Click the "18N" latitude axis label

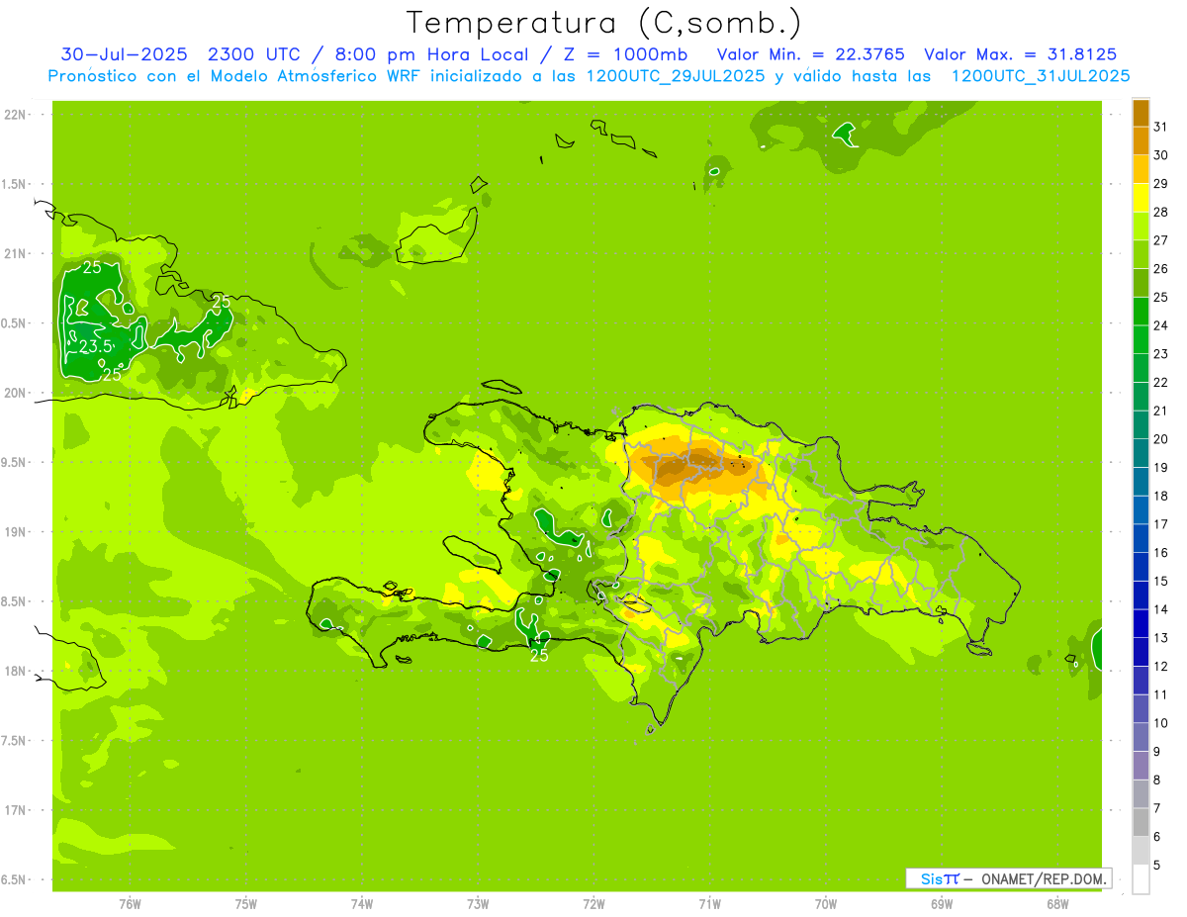click(x=17, y=671)
